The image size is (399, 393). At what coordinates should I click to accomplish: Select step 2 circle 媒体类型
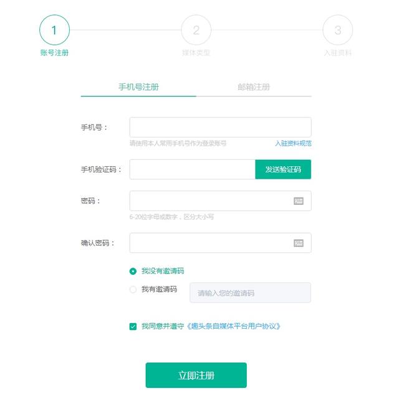[x=196, y=30]
